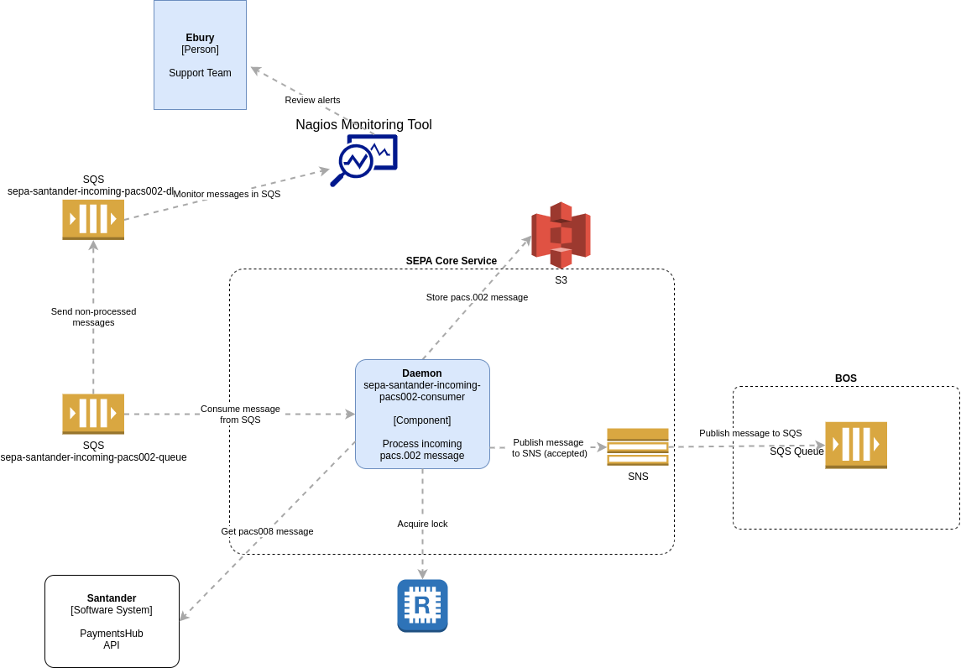Select the Daemon pacs002-consumer component box
Viewport: 961px width, 668px height.
click(422, 415)
